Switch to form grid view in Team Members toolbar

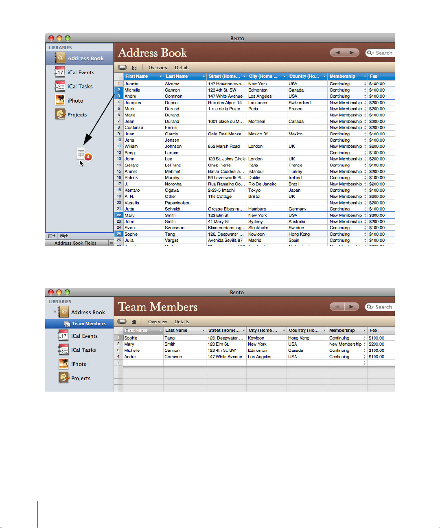pos(134,322)
